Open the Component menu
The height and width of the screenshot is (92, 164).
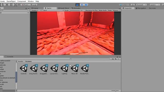(22, 1)
